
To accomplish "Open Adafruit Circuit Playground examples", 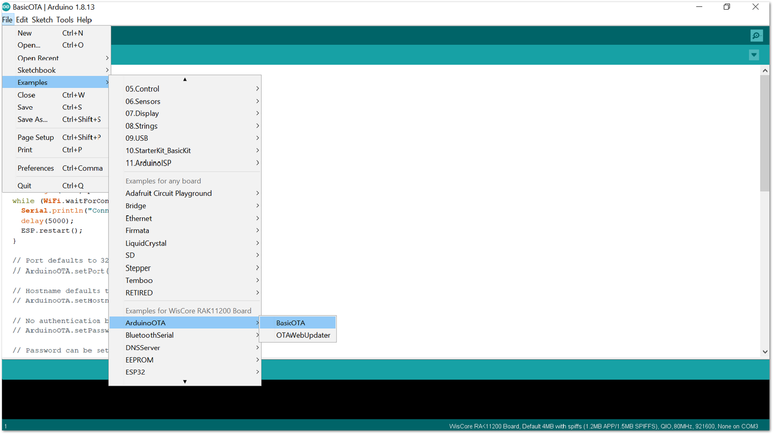I will click(185, 193).
